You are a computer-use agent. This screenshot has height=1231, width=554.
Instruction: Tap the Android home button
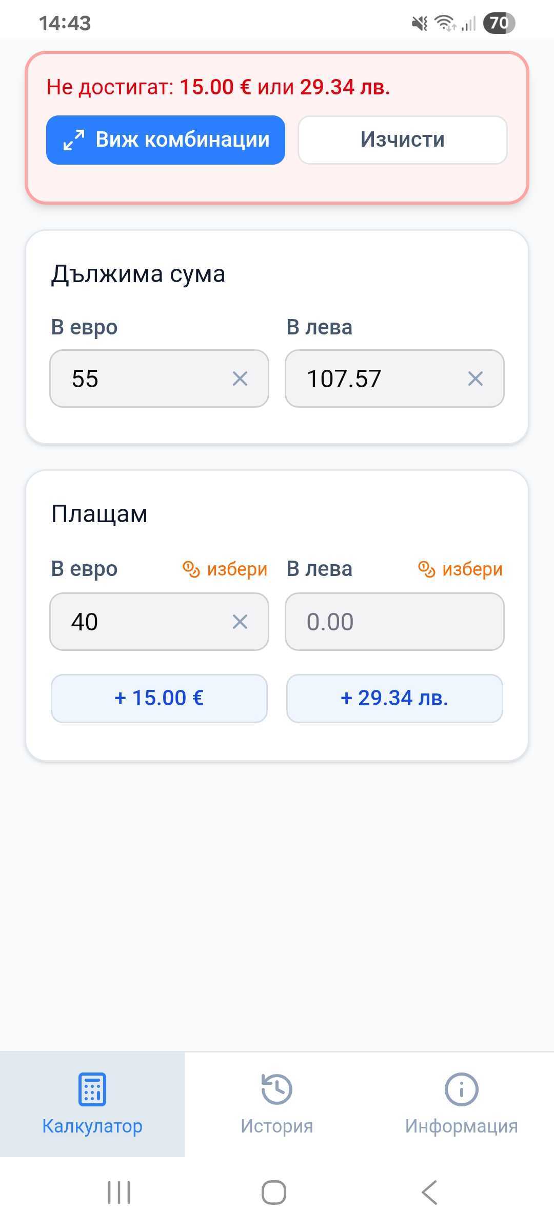pyautogui.click(x=274, y=1192)
